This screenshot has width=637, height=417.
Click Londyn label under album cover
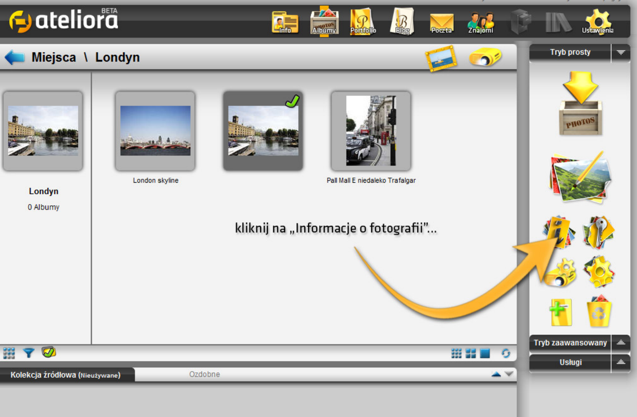point(44,191)
